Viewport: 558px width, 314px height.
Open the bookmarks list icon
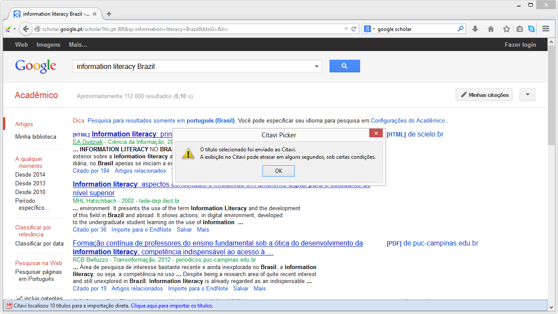(x=520, y=29)
